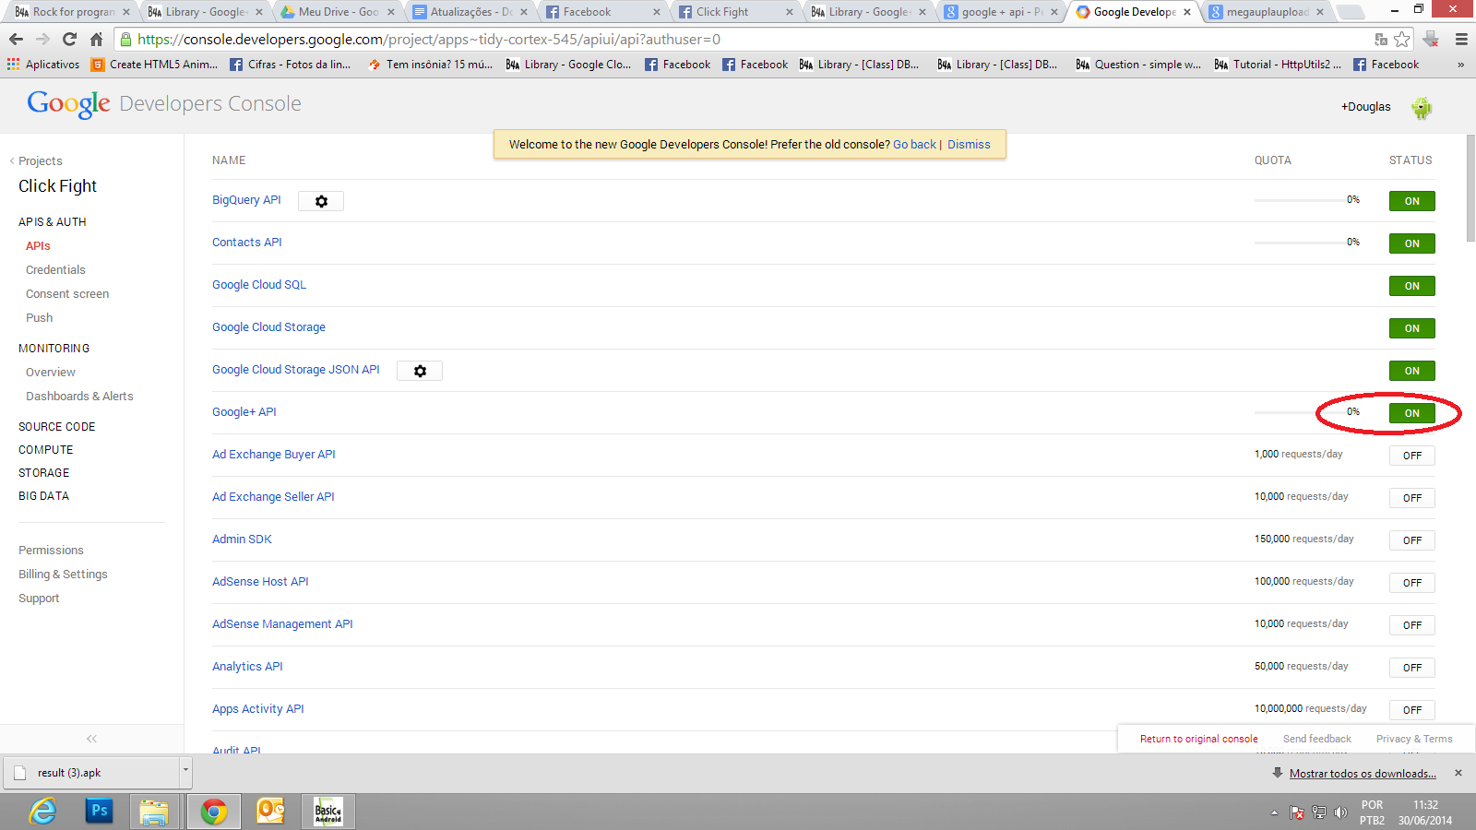Click Go back link in banner
This screenshot has height=830, width=1476.
tap(914, 145)
